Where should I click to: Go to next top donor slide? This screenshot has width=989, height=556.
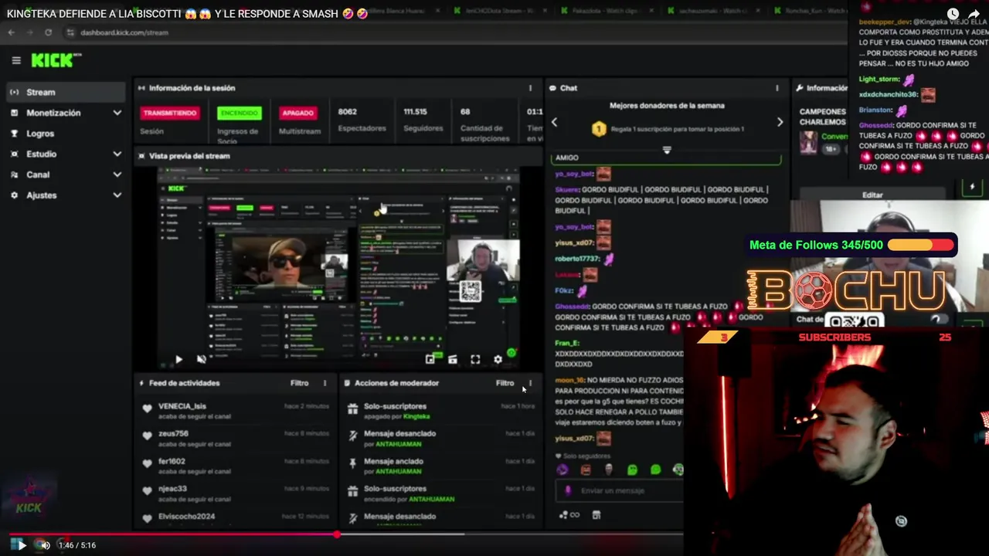pos(780,123)
